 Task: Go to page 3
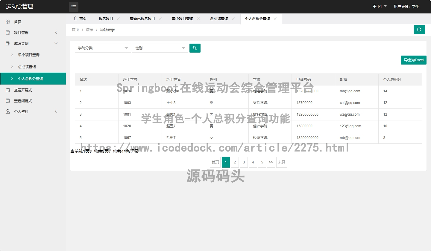point(244,162)
